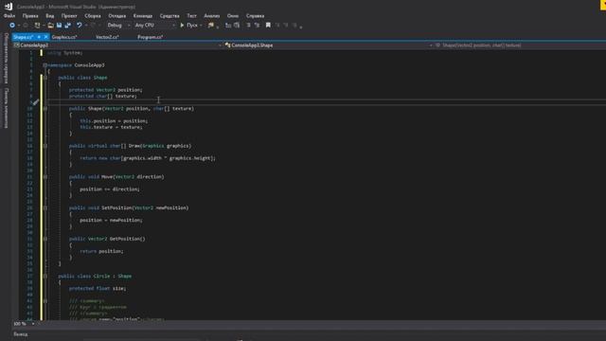Open the Отладка menu
606x341 pixels.
pos(117,16)
